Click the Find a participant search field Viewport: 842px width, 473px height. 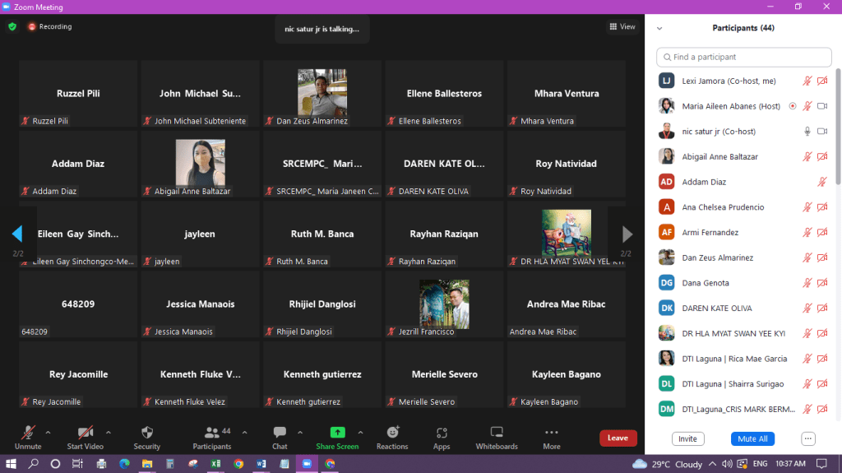[x=743, y=57]
